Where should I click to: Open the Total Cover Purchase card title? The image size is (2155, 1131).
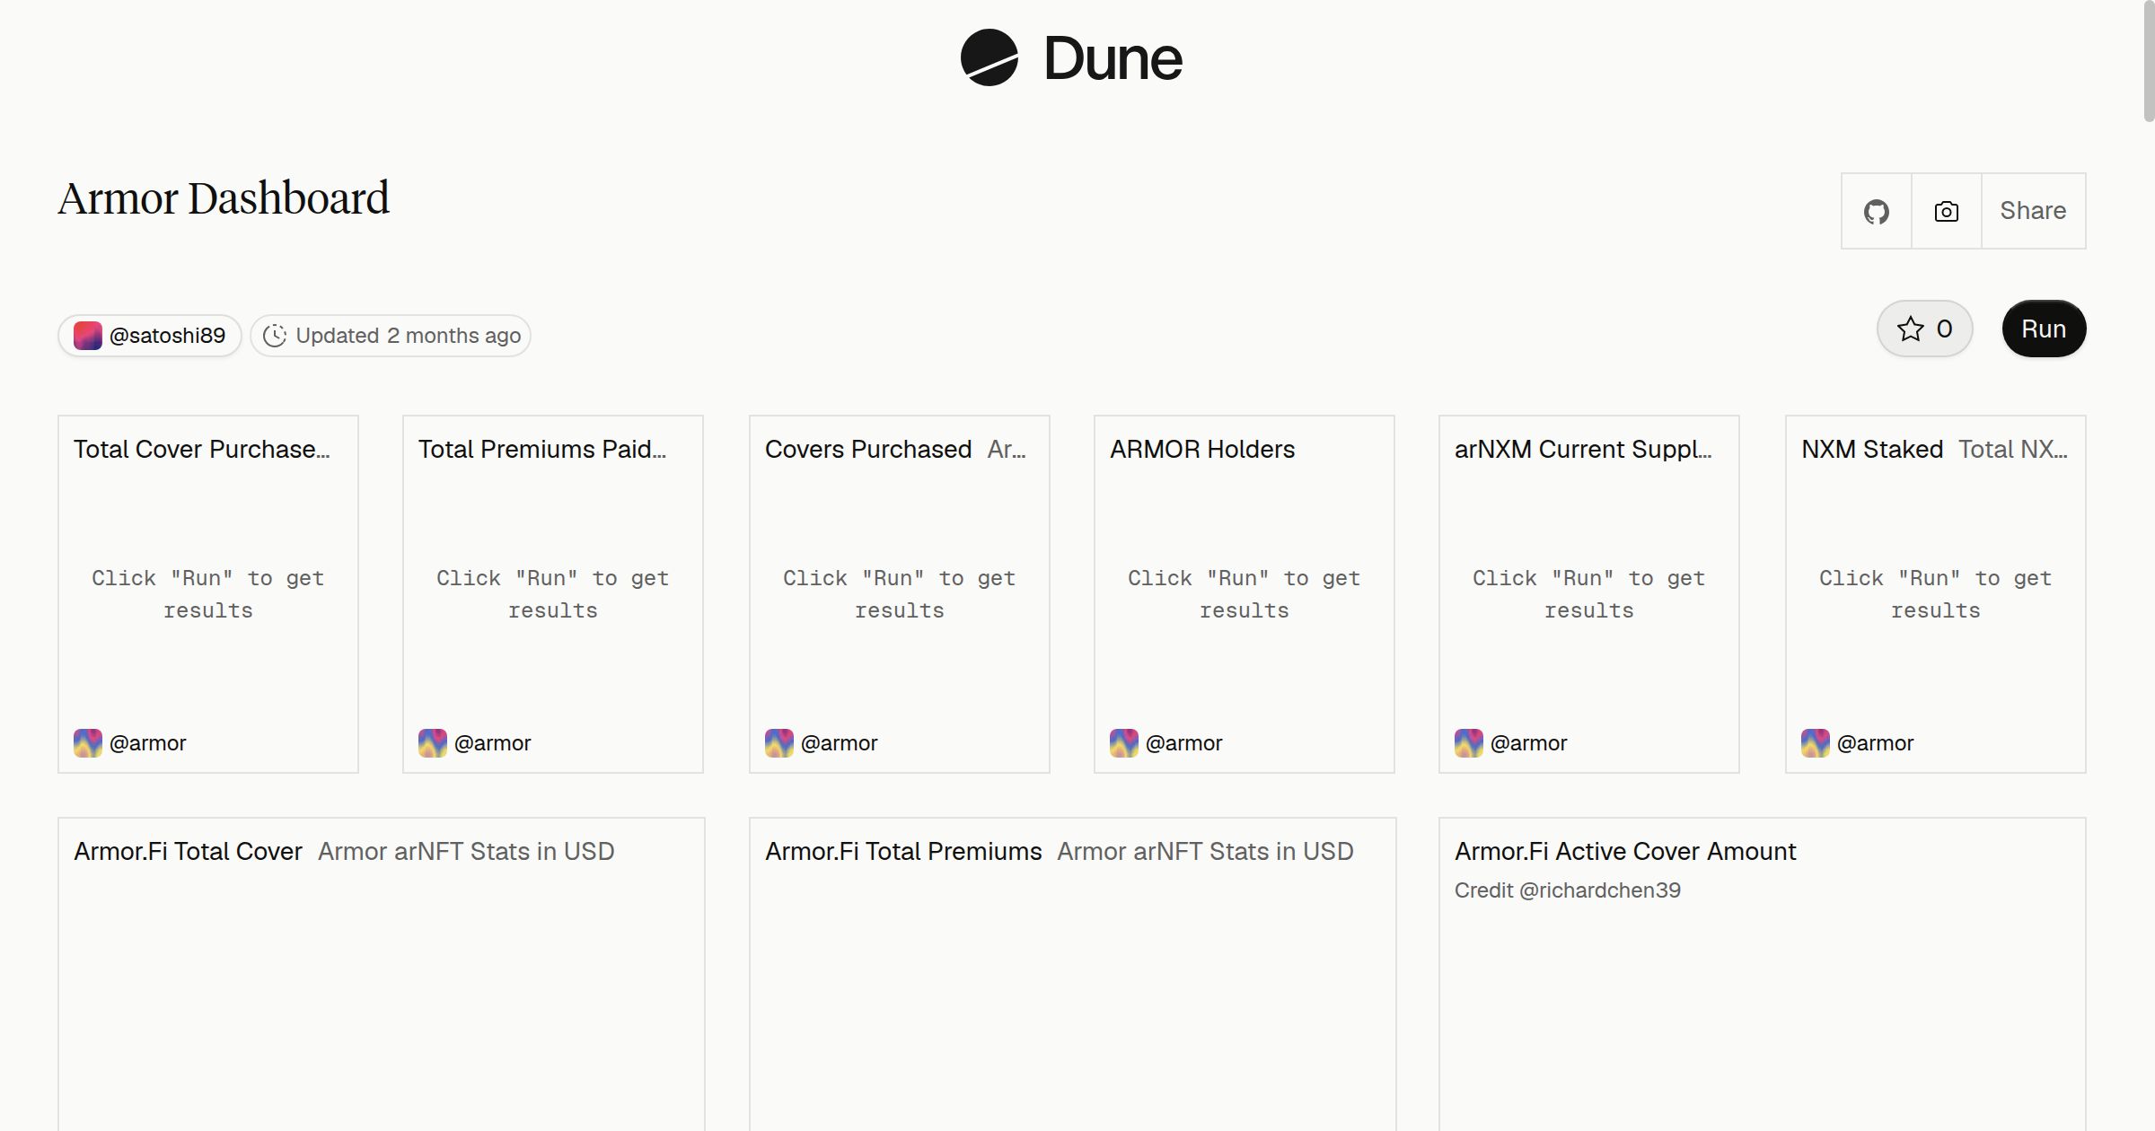[x=202, y=449]
